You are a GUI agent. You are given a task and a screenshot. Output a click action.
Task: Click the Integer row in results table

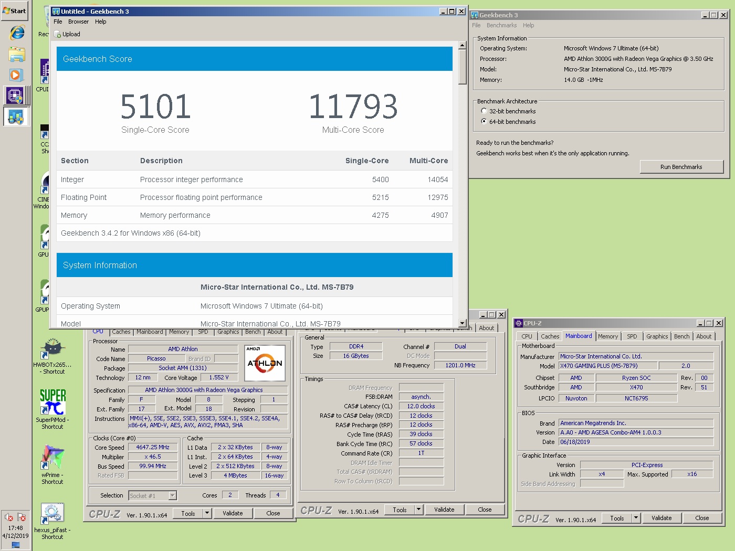pyautogui.click(x=255, y=179)
